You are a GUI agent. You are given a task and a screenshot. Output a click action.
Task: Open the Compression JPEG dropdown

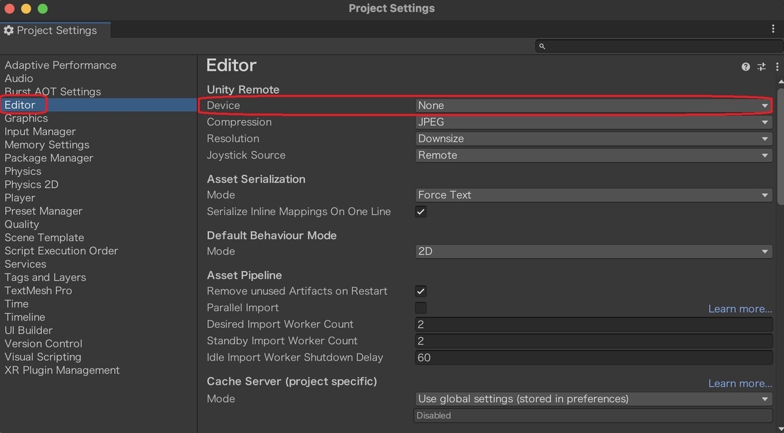coord(594,122)
